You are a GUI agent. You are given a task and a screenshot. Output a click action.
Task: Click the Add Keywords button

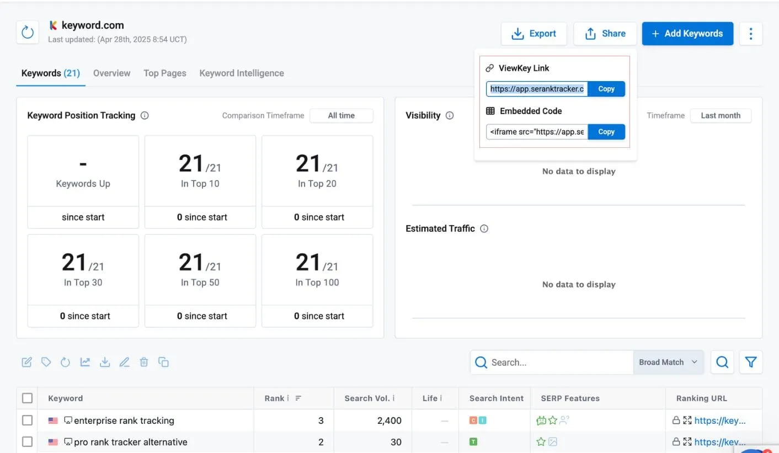coord(687,34)
